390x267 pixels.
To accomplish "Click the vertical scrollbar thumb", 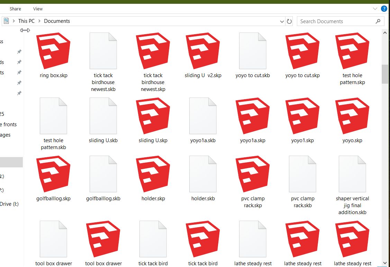I will (x=385, y=74).
